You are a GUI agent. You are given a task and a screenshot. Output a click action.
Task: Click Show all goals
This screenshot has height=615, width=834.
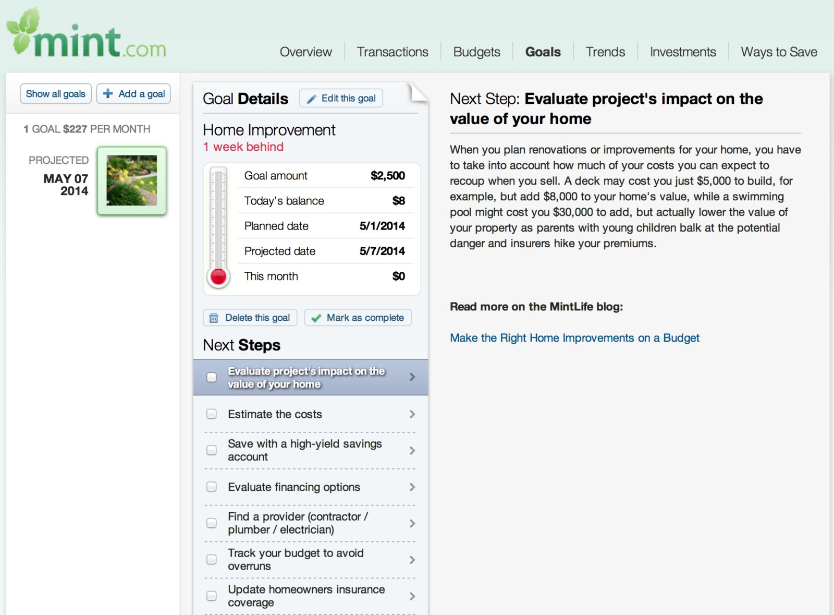(x=55, y=93)
